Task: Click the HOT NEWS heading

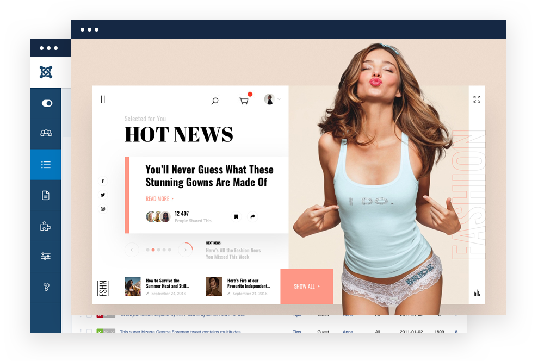Action: coord(179,134)
